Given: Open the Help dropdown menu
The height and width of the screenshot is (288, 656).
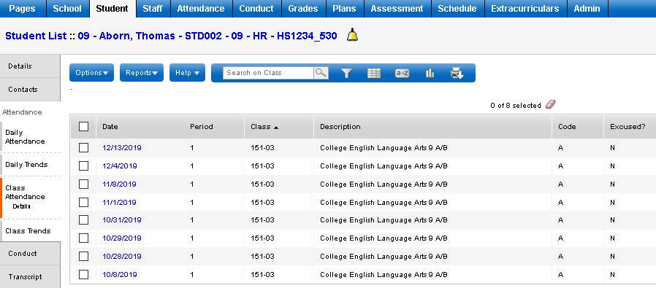Looking at the screenshot, I should tap(187, 73).
